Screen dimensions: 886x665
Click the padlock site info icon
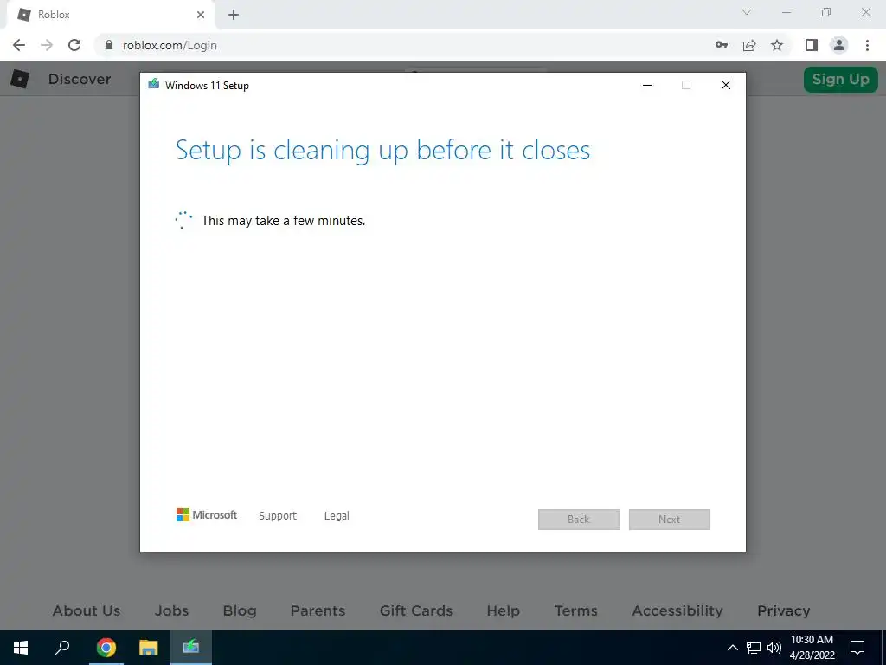(109, 45)
